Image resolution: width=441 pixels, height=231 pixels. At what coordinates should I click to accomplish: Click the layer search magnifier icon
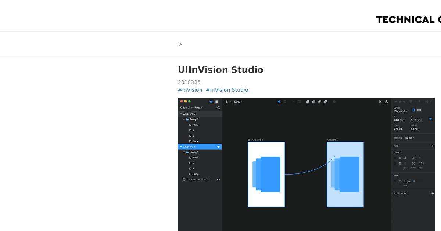tap(218, 107)
